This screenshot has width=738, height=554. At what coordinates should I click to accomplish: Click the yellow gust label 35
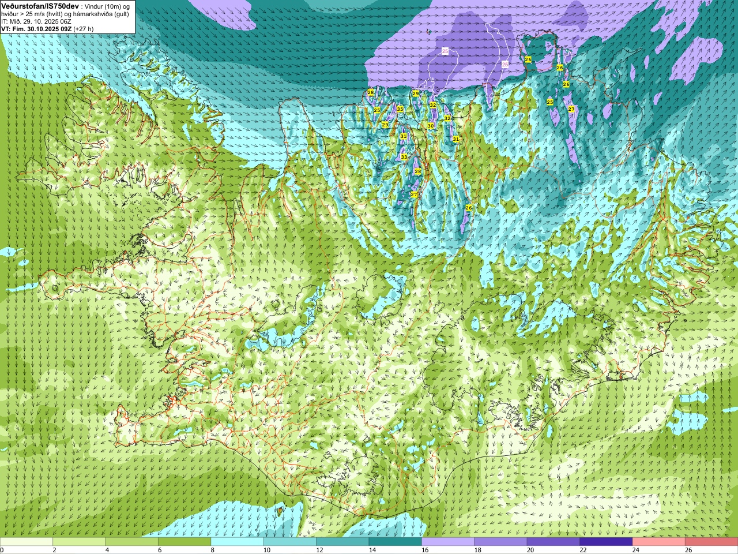(400, 109)
